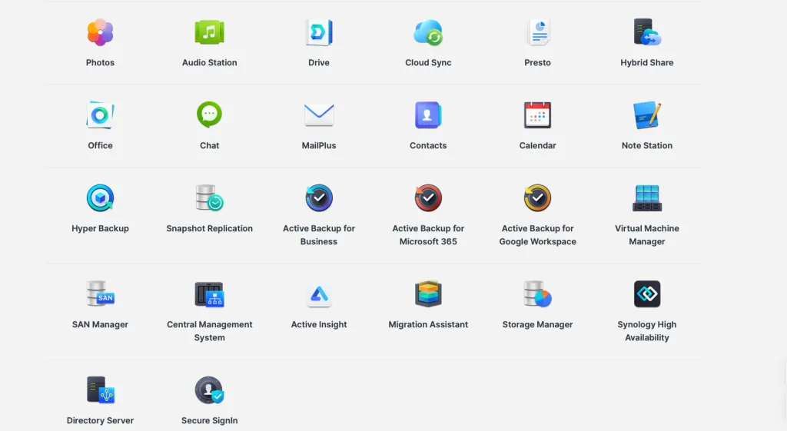Open Cloud Sync app icon
This screenshot has height=431, width=787.
click(x=428, y=32)
